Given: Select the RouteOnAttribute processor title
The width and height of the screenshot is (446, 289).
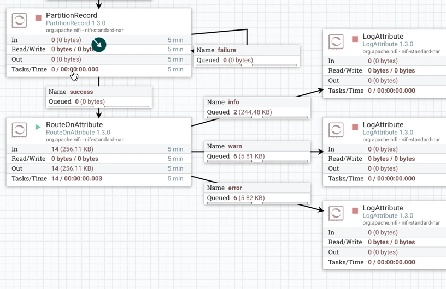Looking at the screenshot, I should coord(74,125).
